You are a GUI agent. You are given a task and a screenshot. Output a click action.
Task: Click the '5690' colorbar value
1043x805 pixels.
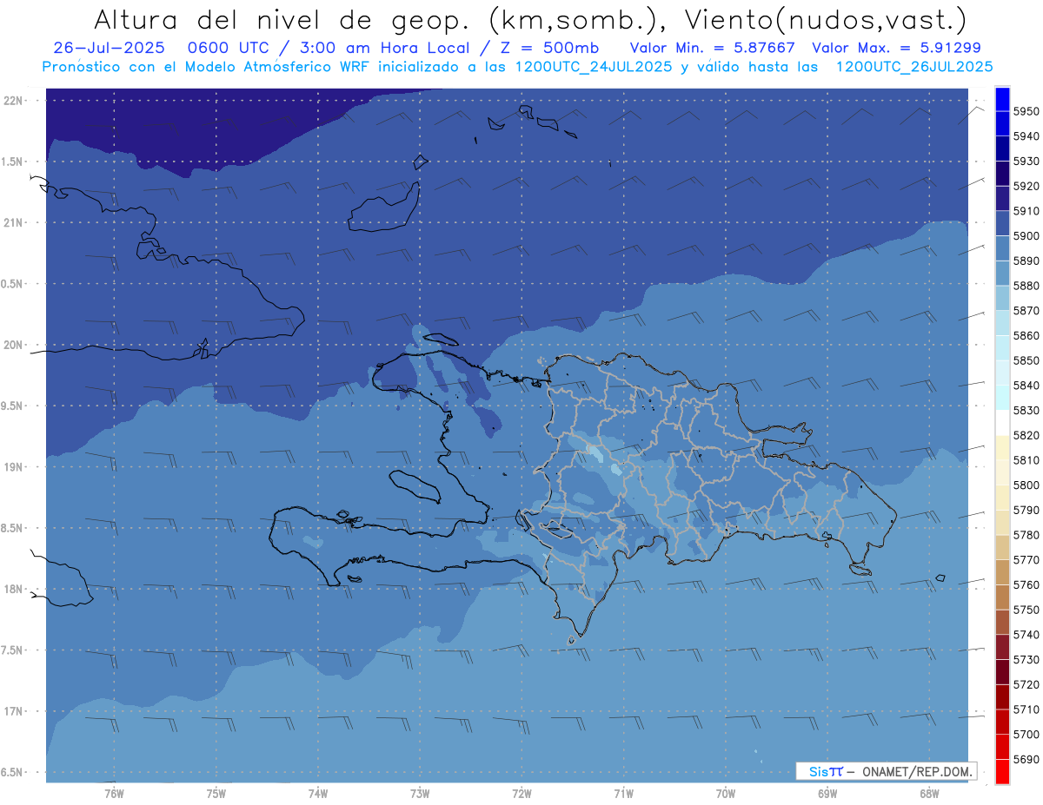coord(1026,759)
